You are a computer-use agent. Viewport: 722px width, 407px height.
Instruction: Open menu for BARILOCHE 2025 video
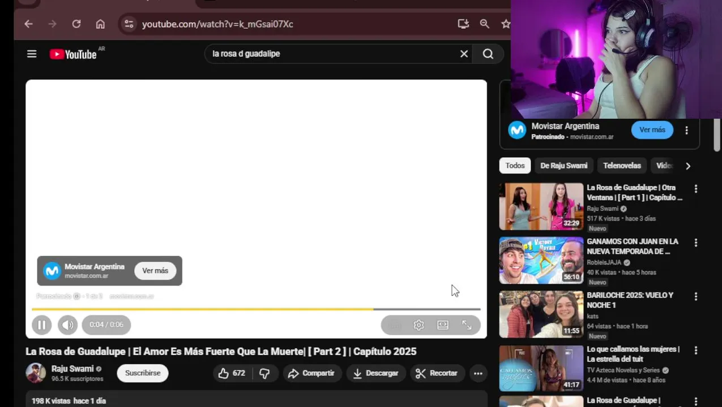tap(696, 296)
